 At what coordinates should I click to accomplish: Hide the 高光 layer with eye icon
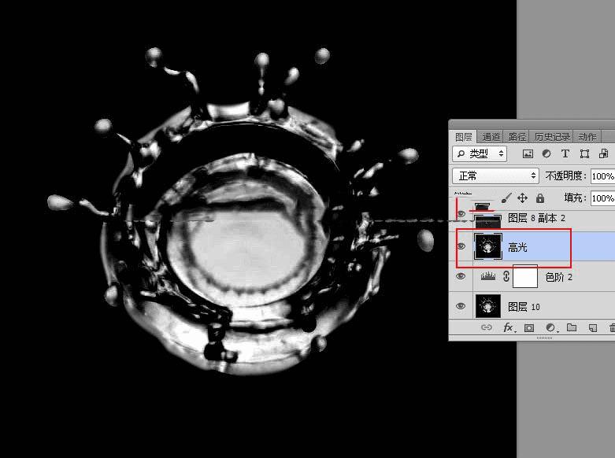pyautogui.click(x=461, y=246)
